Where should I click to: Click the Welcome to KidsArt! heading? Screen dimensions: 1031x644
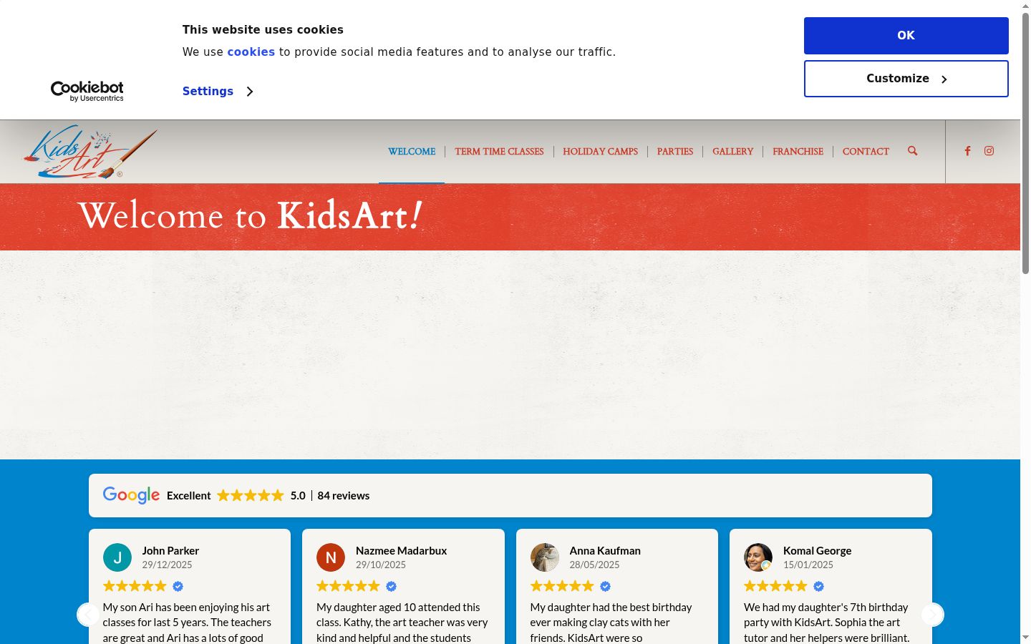point(250,215)
